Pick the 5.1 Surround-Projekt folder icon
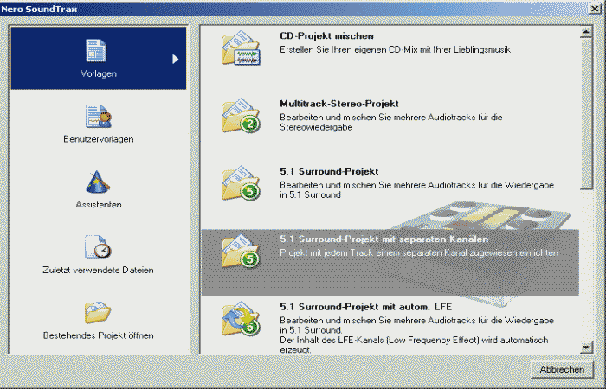Image resolution: width=606 pixels, height=389 pixels. click(x=239, y=183)
